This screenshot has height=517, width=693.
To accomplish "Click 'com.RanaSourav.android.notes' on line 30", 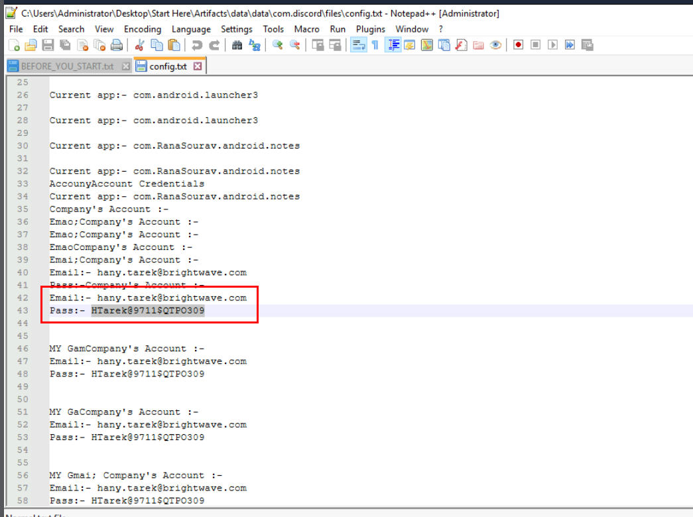I will pos(217,146).
